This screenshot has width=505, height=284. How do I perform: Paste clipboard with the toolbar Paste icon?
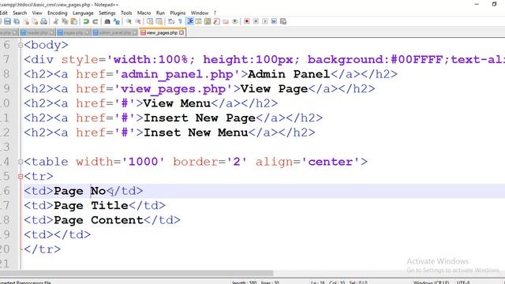(x=74, y=21)
